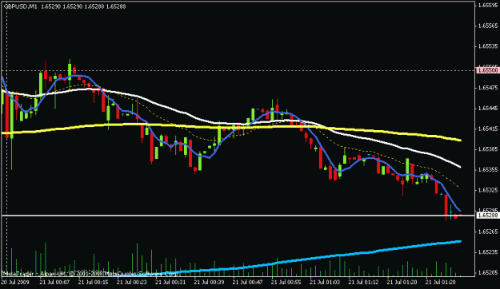Click the pink 1.65500 price level label

click(x=487, y=70)
